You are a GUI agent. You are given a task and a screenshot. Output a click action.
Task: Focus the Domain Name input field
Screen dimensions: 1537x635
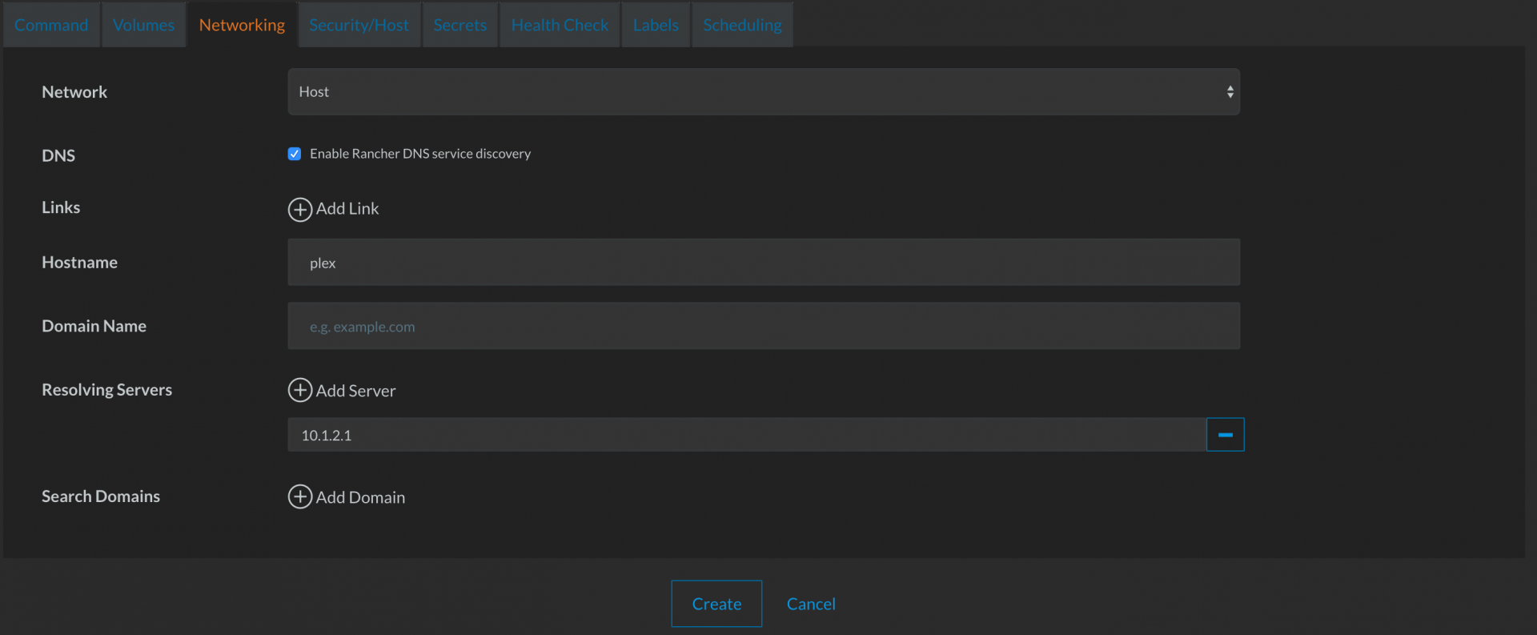click(x=764, y=326)
